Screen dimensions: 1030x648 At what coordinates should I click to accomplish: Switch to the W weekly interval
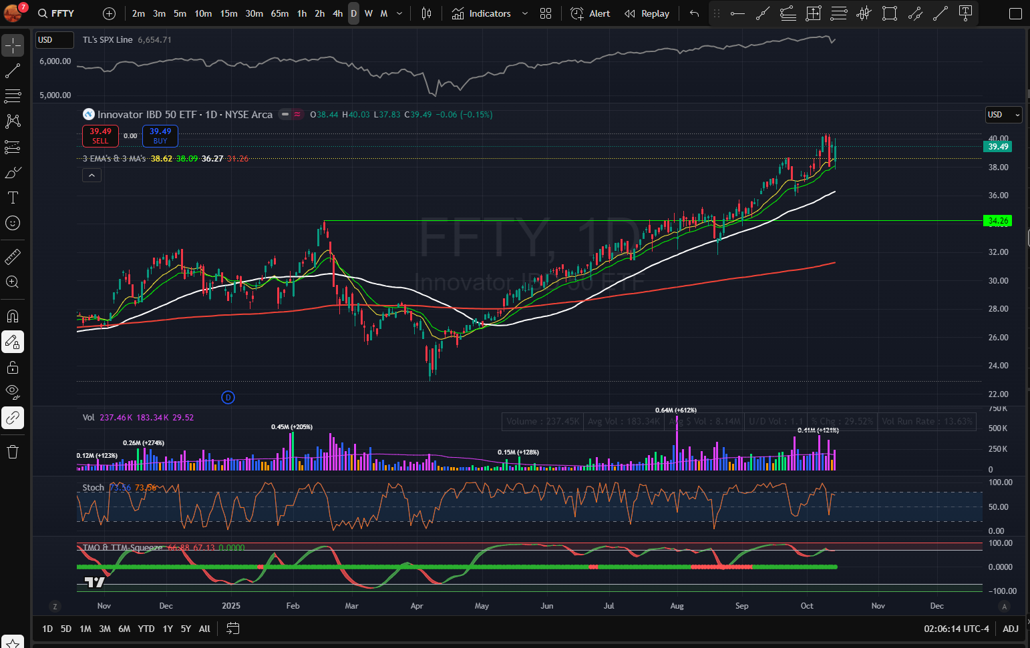pyautogui.click(x=369, y=13)
